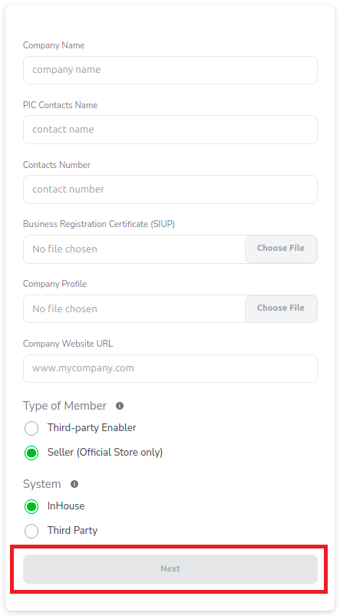Select the Third Party system radio button
Image resolution: width=340 pixels, height=616 pixels.
pos(31,531)
